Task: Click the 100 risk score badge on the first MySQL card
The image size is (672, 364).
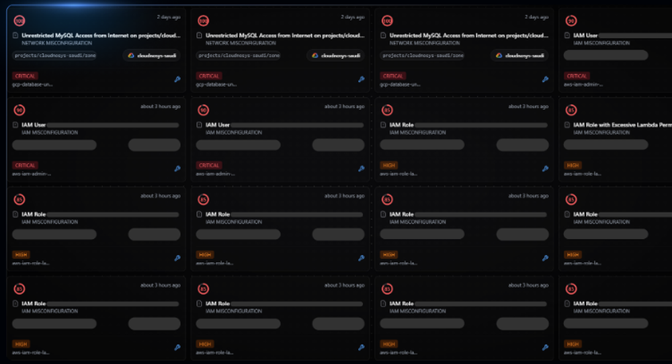Action: point(19,21)
